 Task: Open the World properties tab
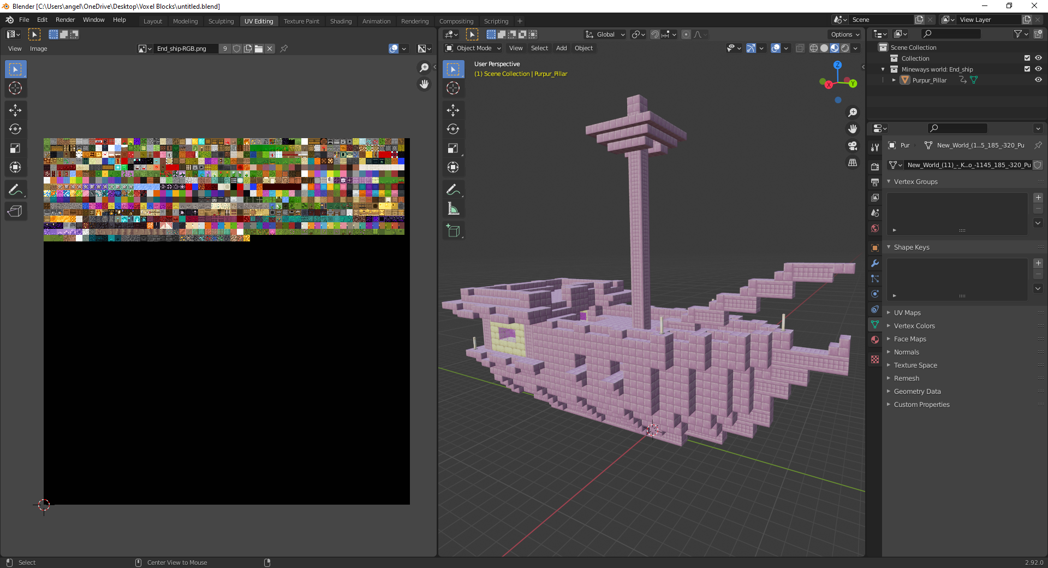click(x=875, y=228)
